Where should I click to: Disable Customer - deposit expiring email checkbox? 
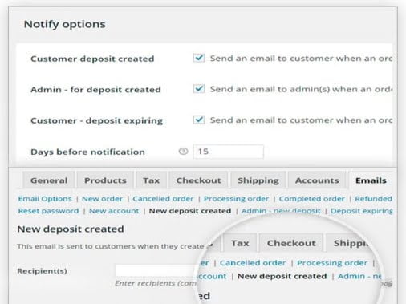(x=199, y=120)
